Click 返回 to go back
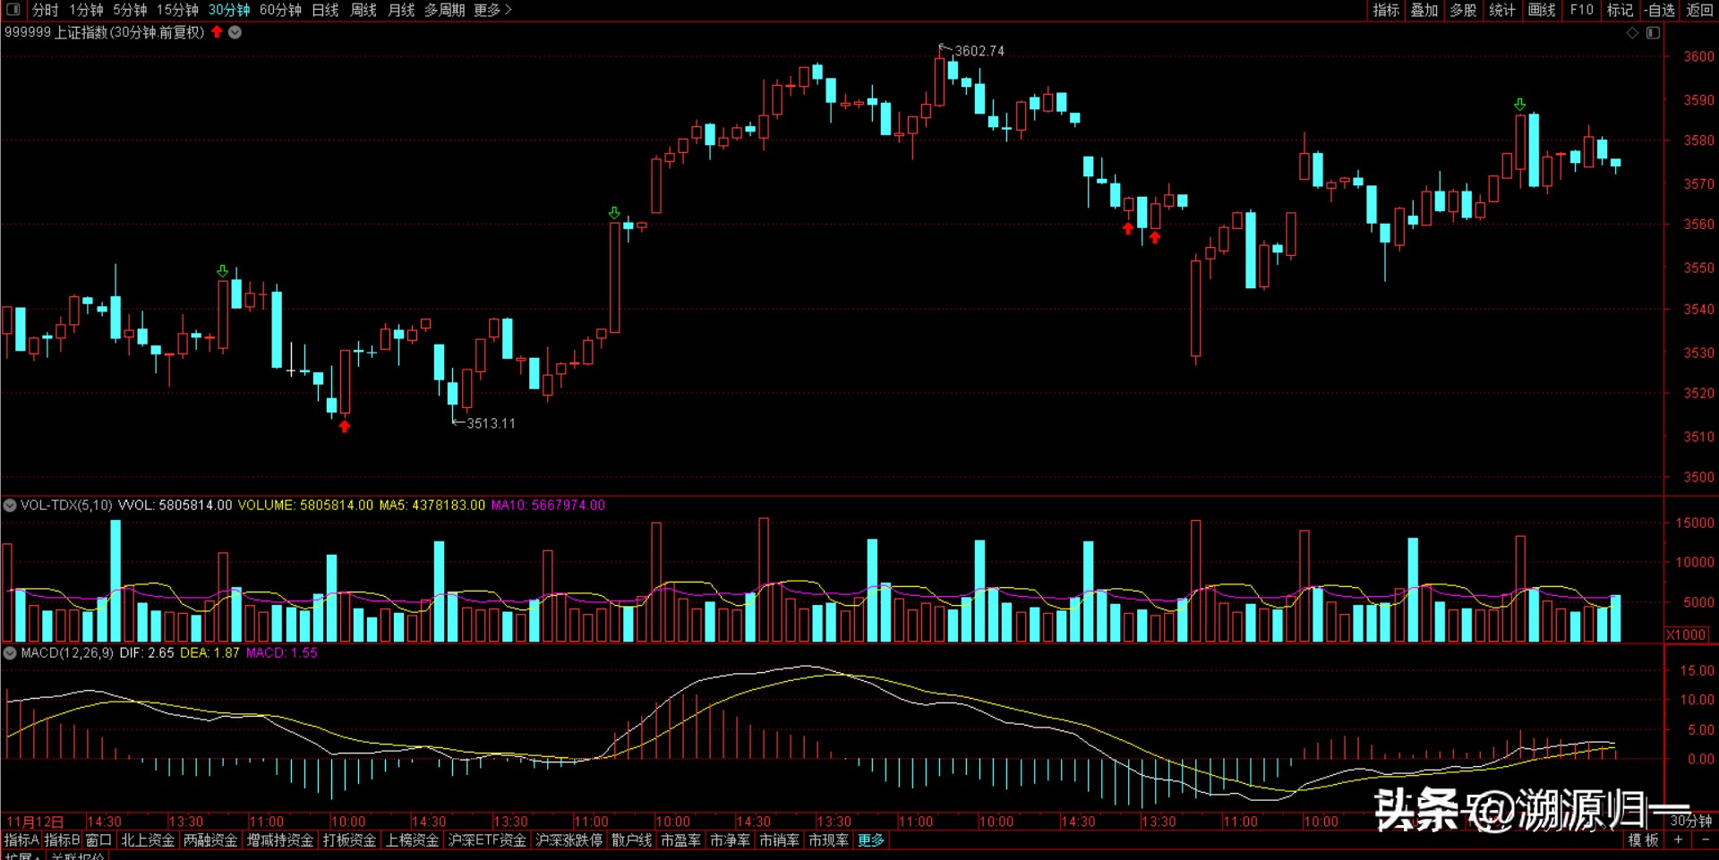Image resolution: width=1719 pixels, height=860 pixels. point(1699,10)
